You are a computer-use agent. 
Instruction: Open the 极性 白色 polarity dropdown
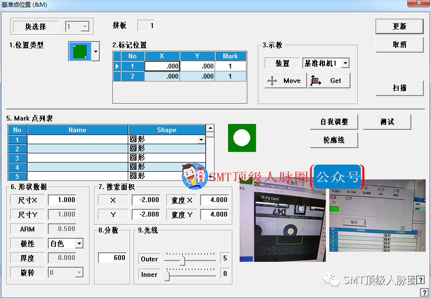click(x=79, y=244)
